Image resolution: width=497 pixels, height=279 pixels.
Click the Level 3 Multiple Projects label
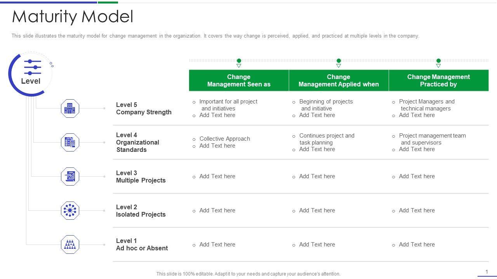(x=141, y=177)
